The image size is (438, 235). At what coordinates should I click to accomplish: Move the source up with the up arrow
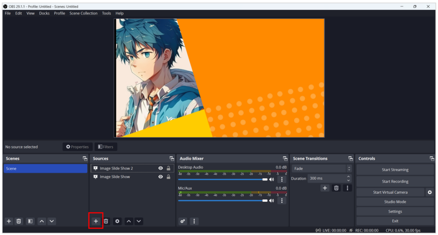tap(128, 221)
